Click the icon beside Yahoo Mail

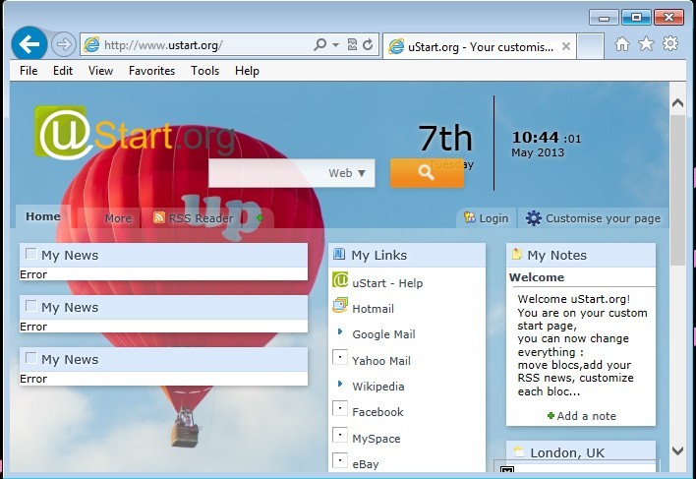340,357
